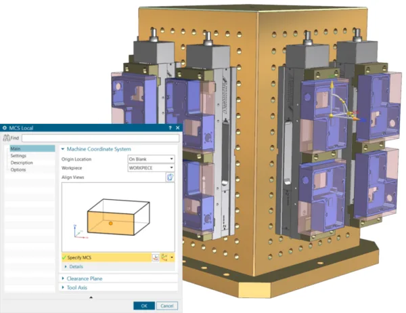The width and height of the screenshot is (406, 313).
Task: Click the Coordinate System Dialog icon
Action: pos(156,257)
